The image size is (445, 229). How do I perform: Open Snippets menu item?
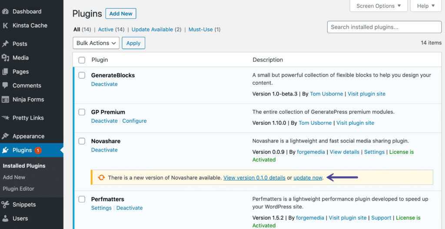pyautogui.click(x=24, y=205)
